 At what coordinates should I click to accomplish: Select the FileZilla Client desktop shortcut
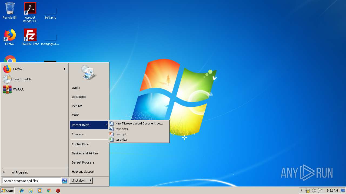pyautogui.click(x=30, y=37)
